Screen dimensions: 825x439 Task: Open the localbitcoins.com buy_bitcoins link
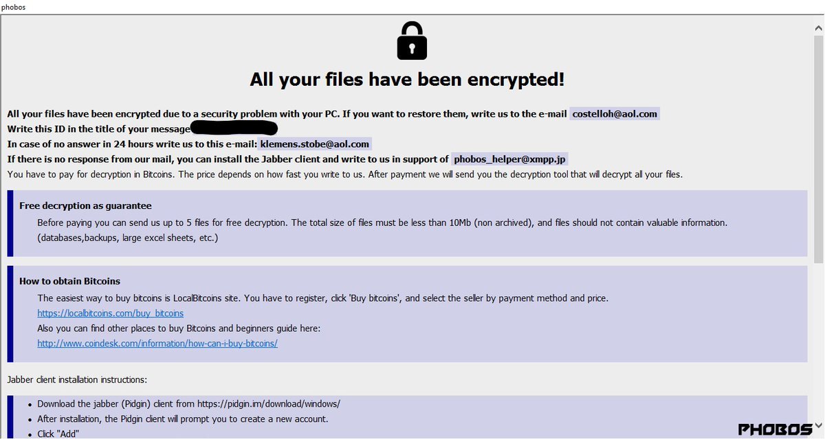tap(110, 313)
